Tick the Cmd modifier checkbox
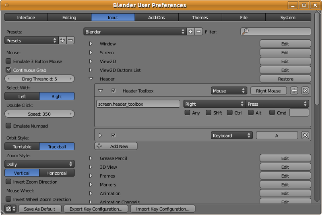 272,113
